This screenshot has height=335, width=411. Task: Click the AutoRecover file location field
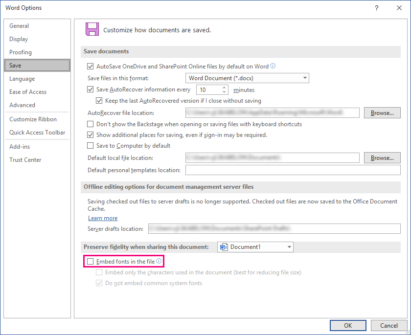point(273,113)
